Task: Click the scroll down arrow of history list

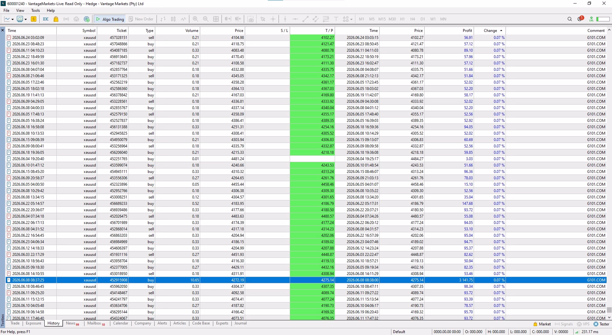Action: tap(609, 317)
